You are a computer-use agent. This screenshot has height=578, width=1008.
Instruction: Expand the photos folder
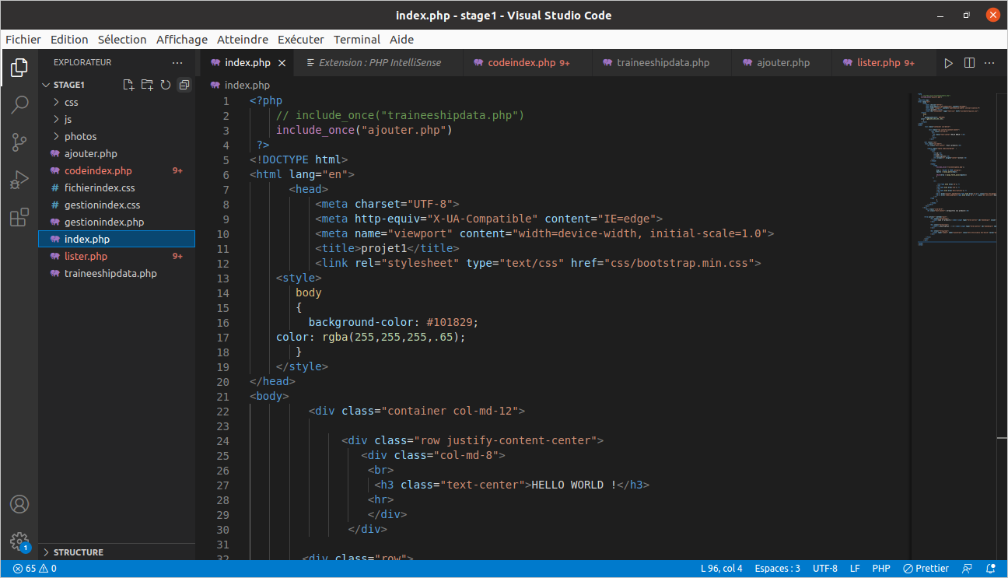coord(117,136)
